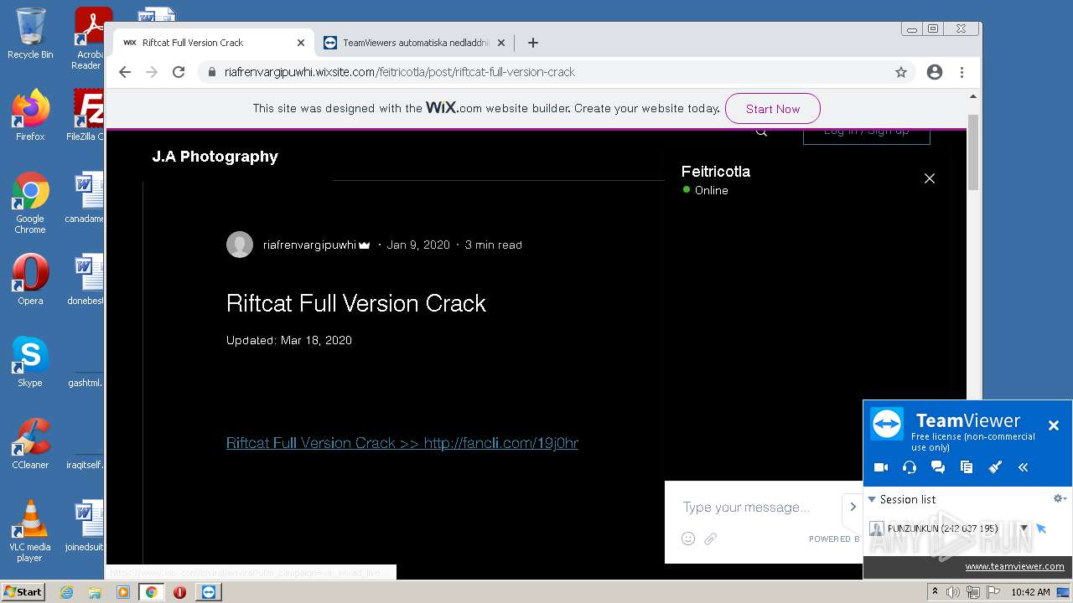Close the Feitricotla chat panel
Viewport: 1073px width, 603px height.
point(929,178)
